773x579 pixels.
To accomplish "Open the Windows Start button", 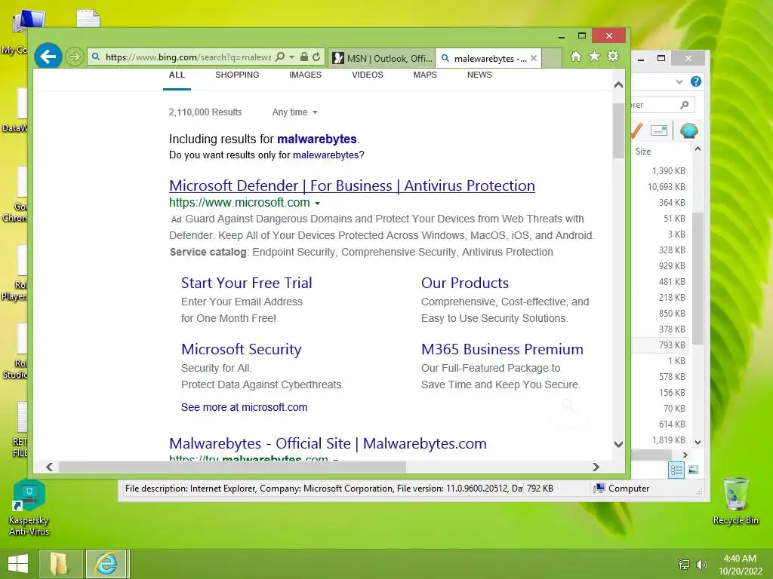I will click(18, 564).
